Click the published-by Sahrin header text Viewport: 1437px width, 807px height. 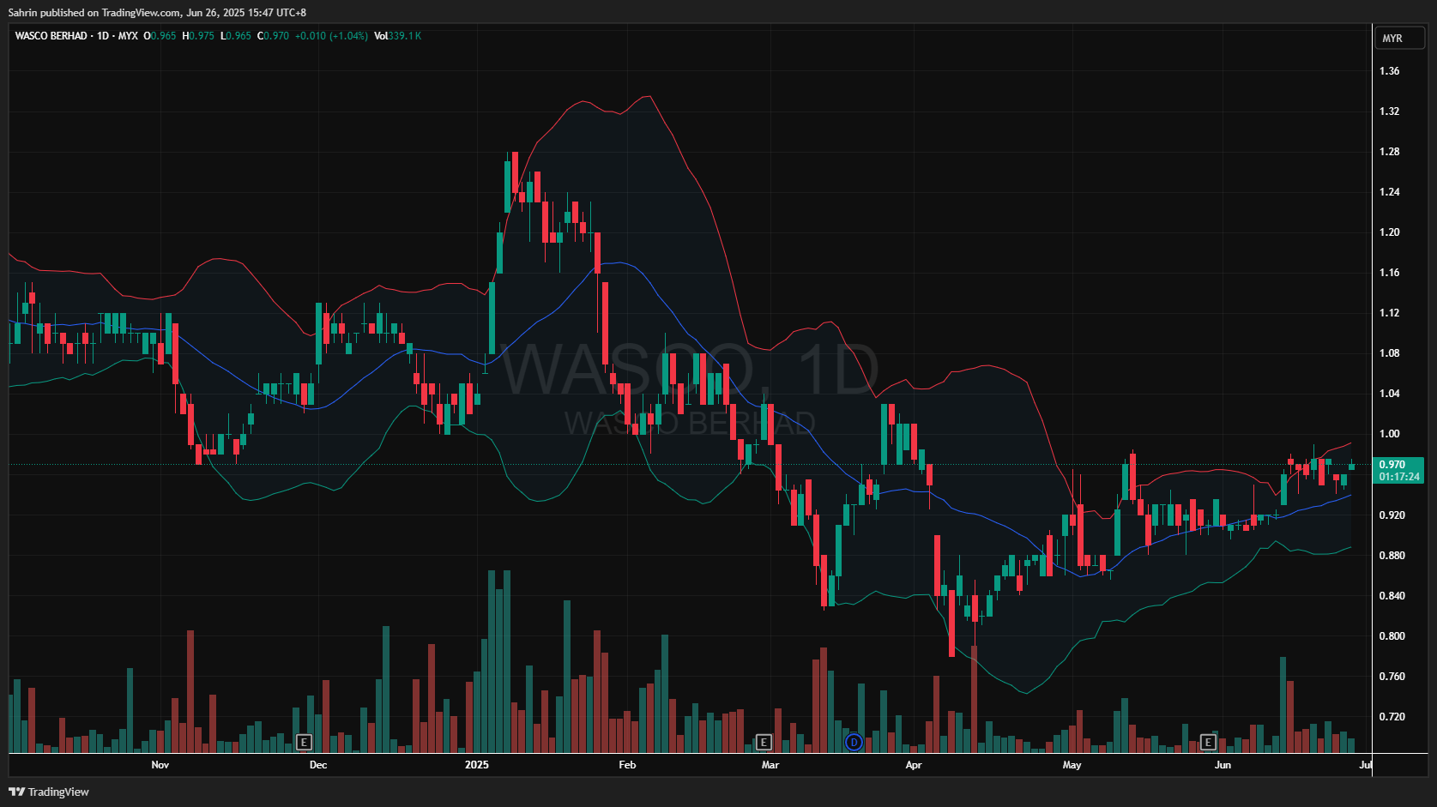pos(157,13)
